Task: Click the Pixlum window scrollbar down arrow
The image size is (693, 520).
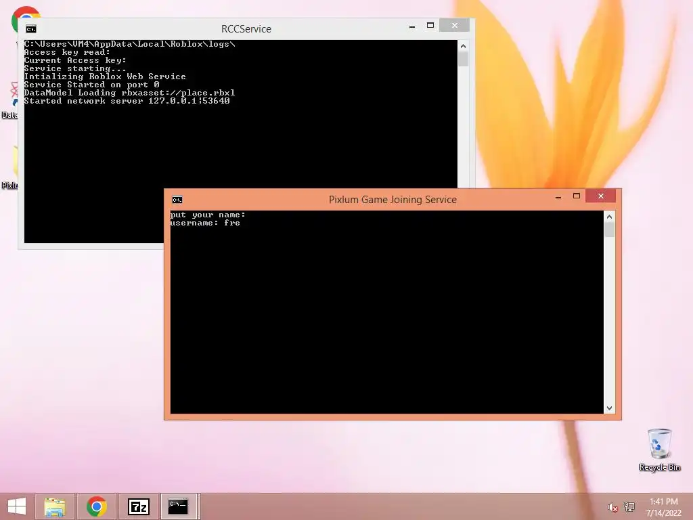Action: coord(610,408)
